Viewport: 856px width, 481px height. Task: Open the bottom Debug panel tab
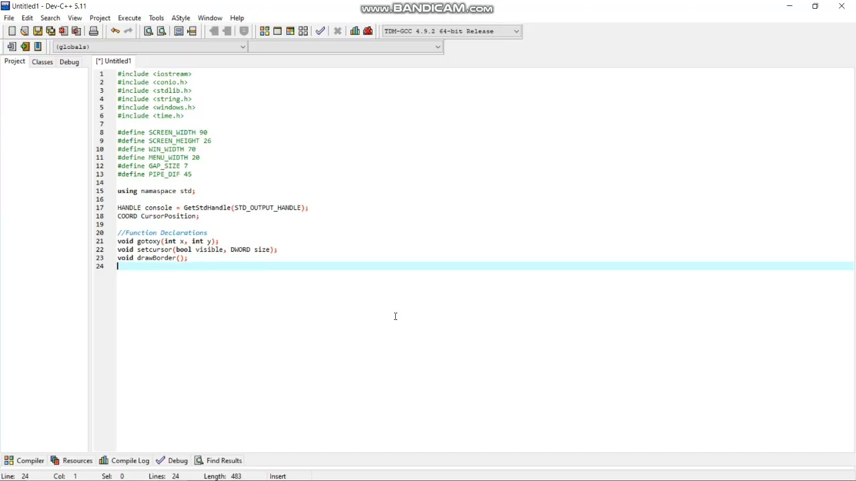click(x=172, y=461)
